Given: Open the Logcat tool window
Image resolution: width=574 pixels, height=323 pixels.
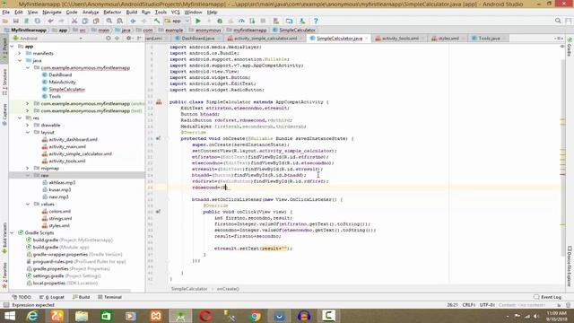Looking at the screenshot, I should [x=52, y=297].
